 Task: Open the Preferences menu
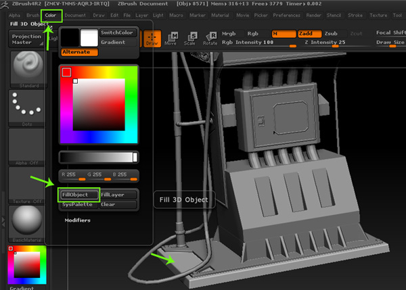click(287, 14)
